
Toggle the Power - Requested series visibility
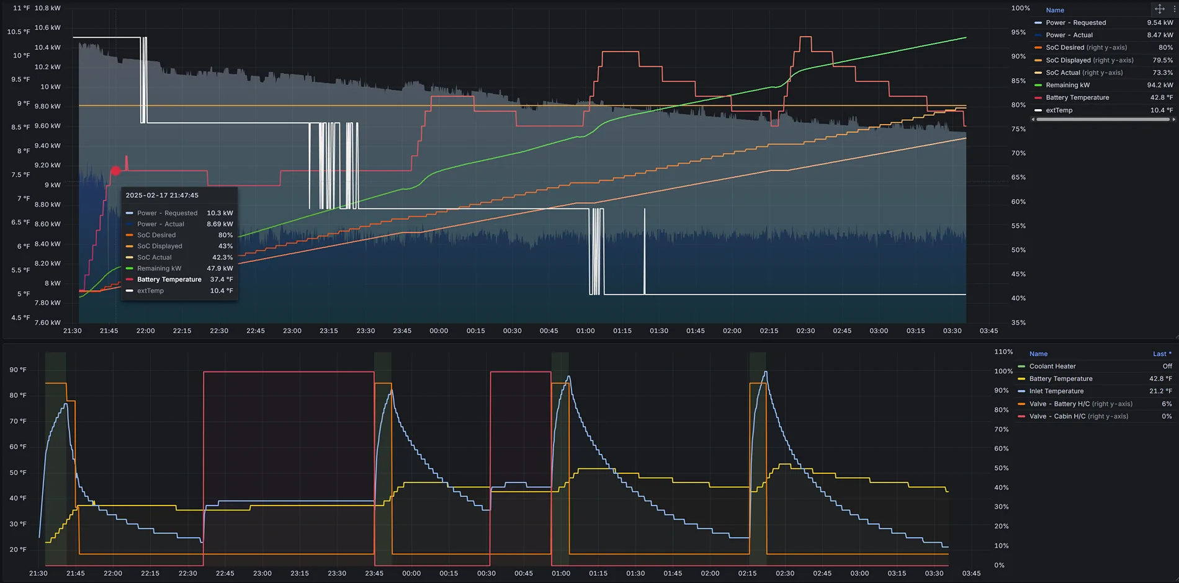tap(1075, 23)
